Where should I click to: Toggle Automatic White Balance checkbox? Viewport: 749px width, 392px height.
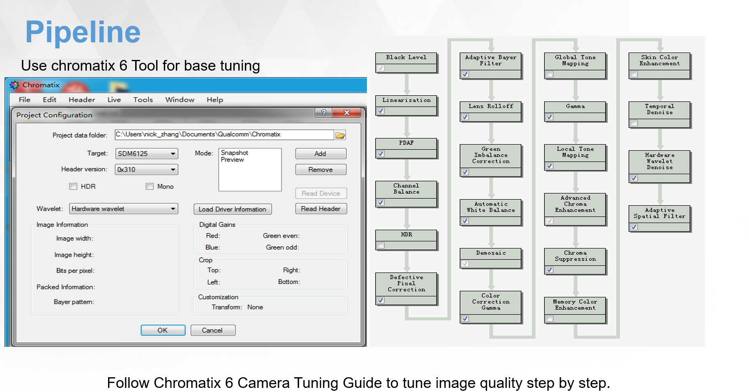(465, 221)
